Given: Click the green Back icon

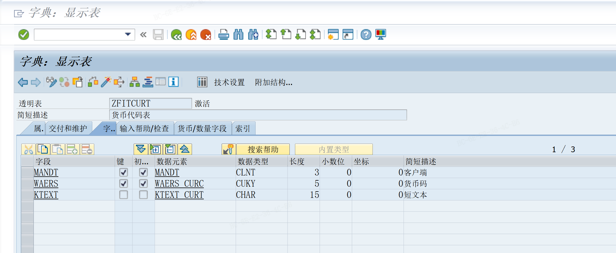Looking at the screenshot, I should tap(176, 35).
